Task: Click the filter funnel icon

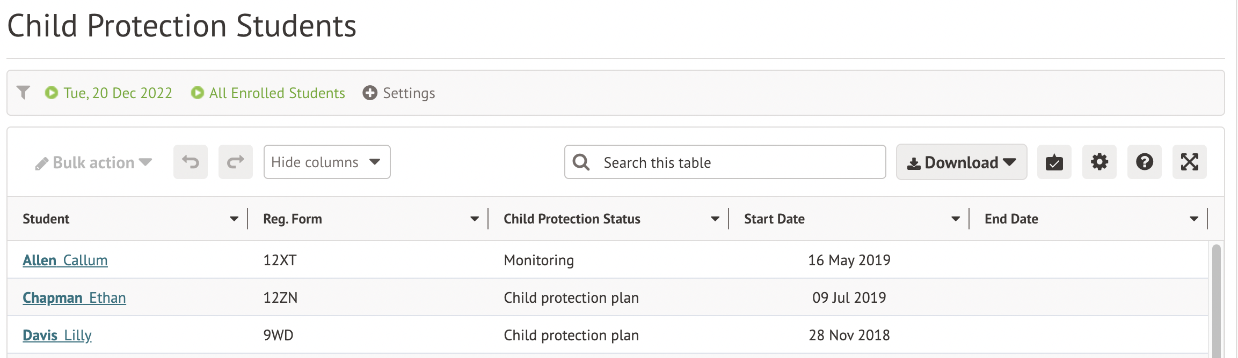Action: click(23, 93)
